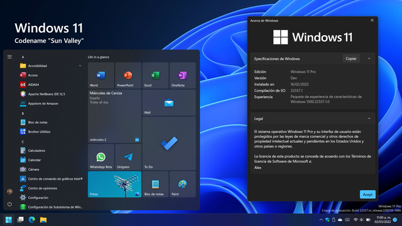Open the taskbar clock and date
Image resolution: width=402 pixels, height=226 pixels.
coord(383,220)
